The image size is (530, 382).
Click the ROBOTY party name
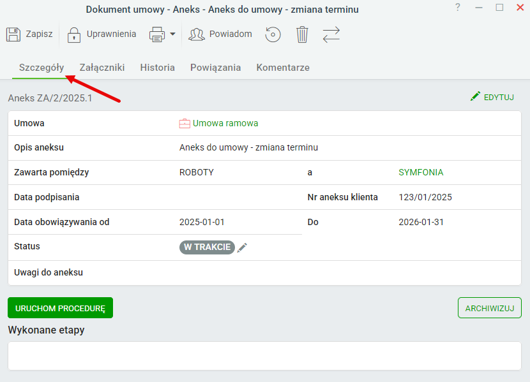coord(197,172)
